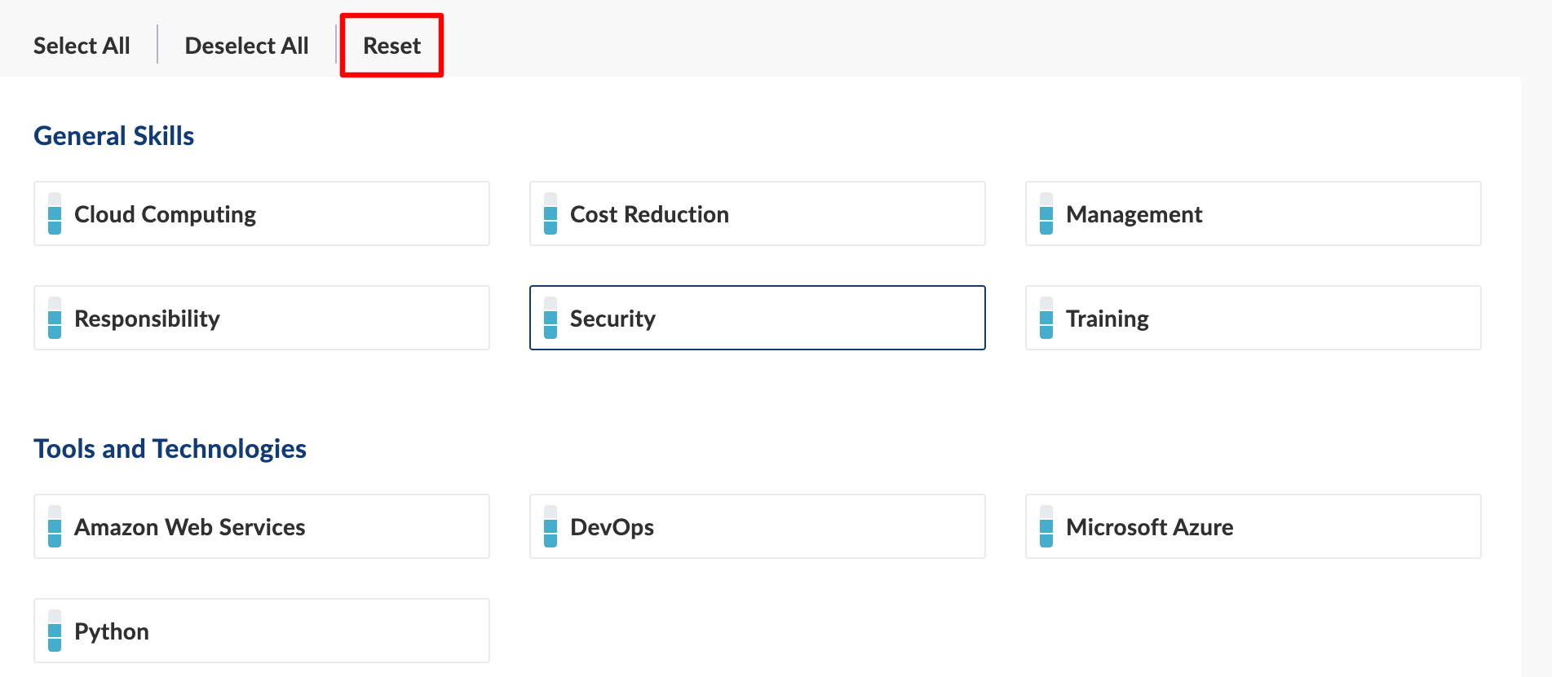Click the General Skills section heading

click(114, 136)
